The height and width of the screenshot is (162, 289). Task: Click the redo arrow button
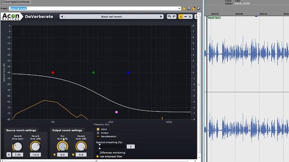click(174, 17)
